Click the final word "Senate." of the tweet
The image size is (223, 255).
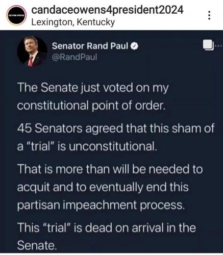[37, 245]
